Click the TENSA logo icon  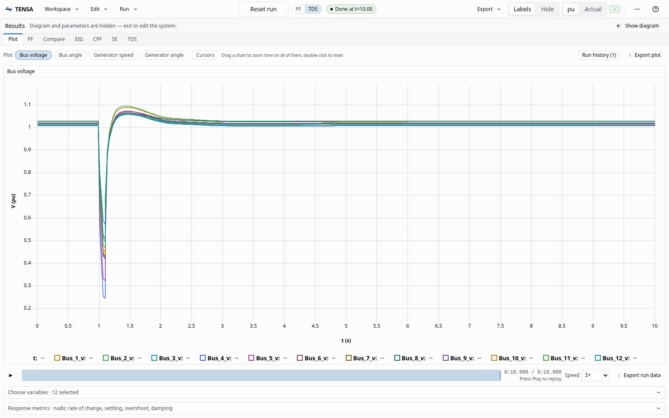8,9
